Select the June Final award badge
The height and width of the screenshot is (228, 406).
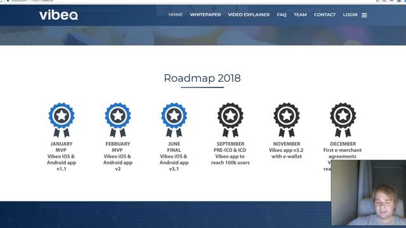coord(174,120)
